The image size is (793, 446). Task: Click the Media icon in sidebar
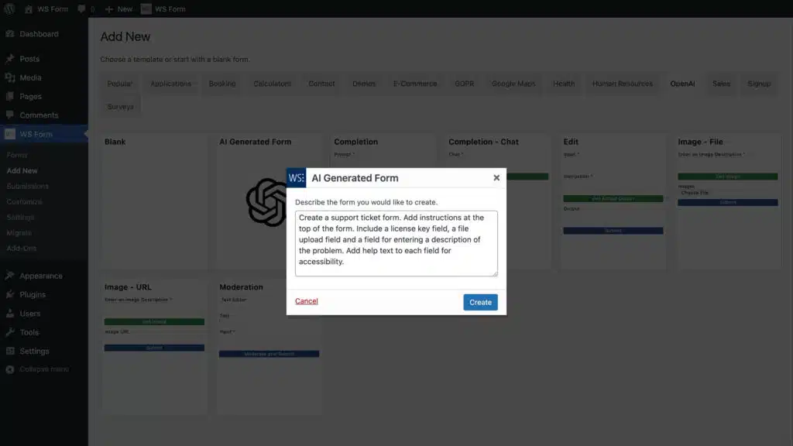point(9,77)
